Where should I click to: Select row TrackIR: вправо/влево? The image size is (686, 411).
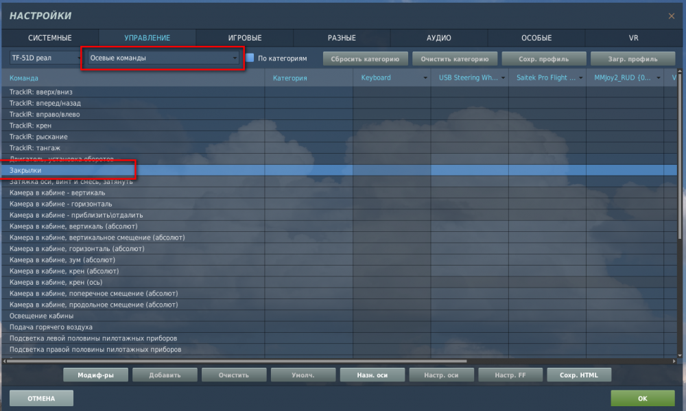click(x=340, y=114)
